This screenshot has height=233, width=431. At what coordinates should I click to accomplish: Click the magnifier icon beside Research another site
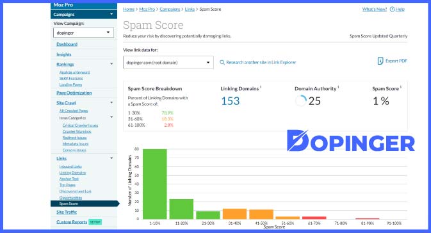pos(222,62)
